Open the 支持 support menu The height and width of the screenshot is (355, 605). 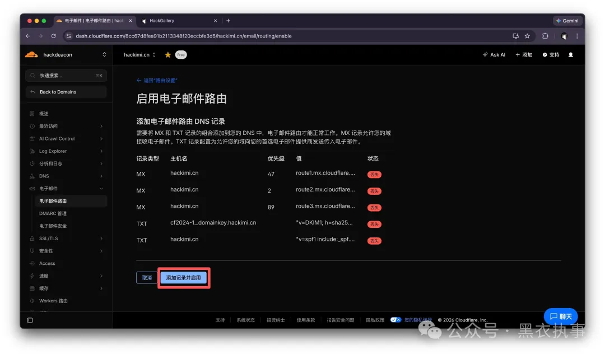click(551, 55)
